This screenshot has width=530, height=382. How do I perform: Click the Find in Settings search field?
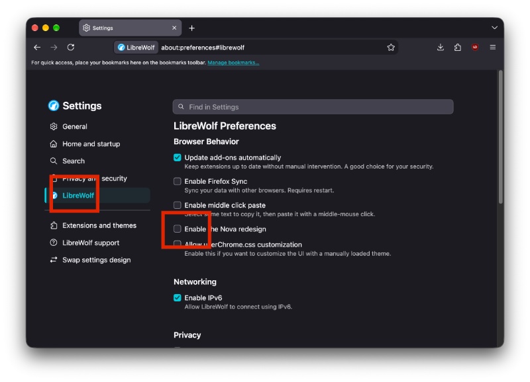(x=313, y=107)
